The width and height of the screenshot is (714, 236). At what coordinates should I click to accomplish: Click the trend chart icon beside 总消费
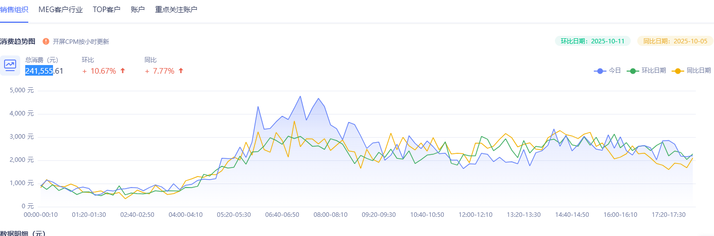10,65
